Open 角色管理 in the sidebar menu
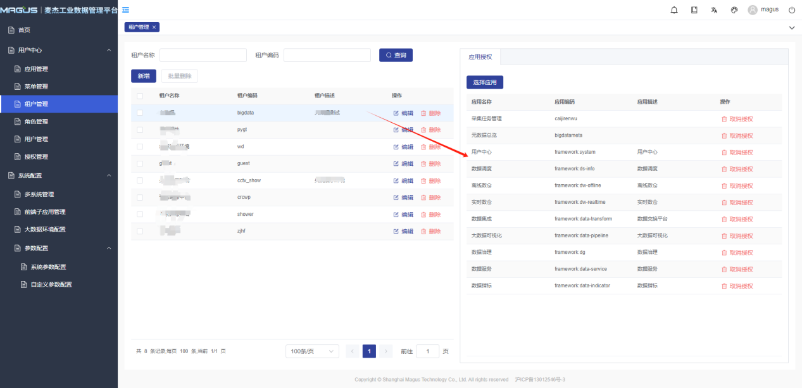Viewport: 802px width, 388px height. click(x=35, y=122)
